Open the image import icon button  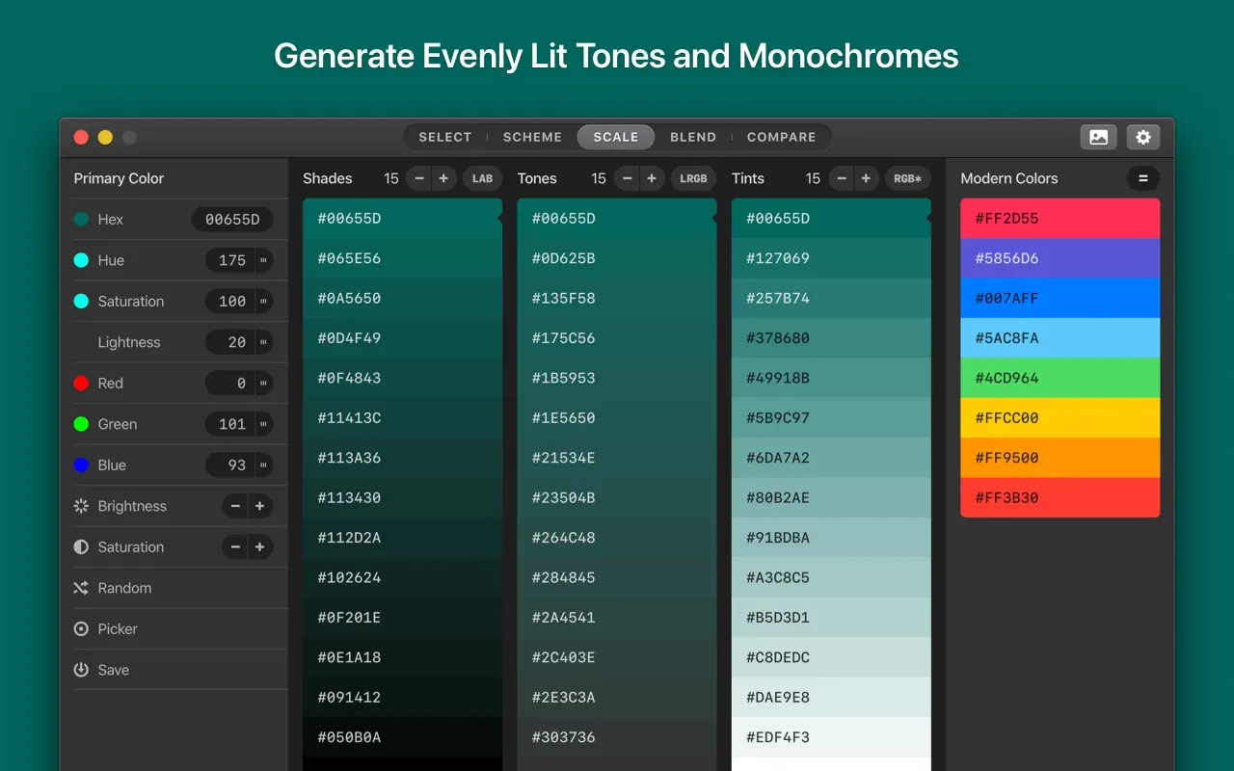1098,137
